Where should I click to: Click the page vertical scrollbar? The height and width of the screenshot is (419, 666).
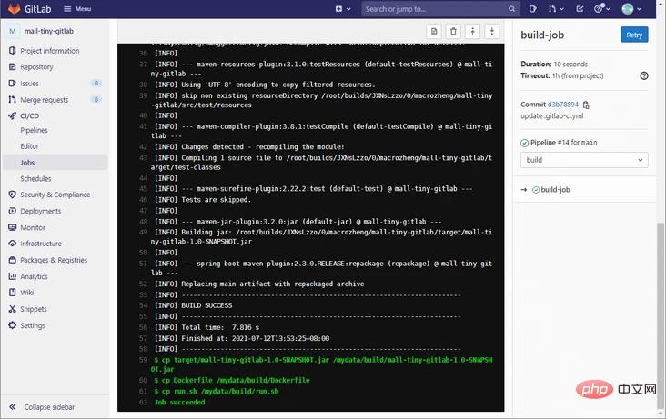coord(660,315)
